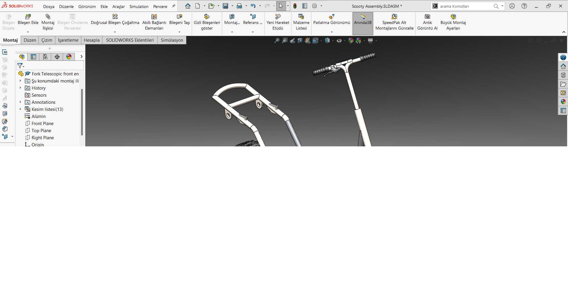Open the Düzenle menu

66,7
